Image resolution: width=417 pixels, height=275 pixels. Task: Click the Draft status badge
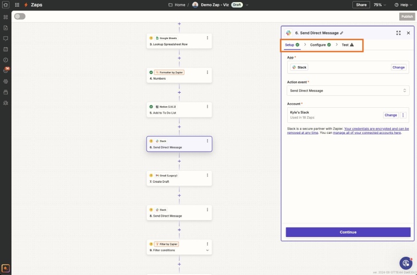(x=237, y=5)
